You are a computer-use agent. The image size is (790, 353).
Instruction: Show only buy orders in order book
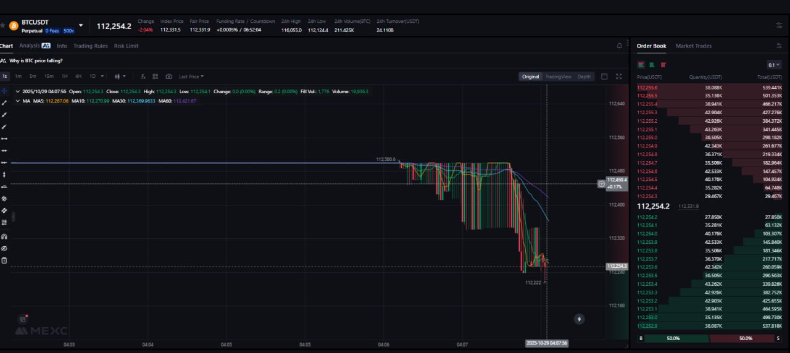point(652,64)
